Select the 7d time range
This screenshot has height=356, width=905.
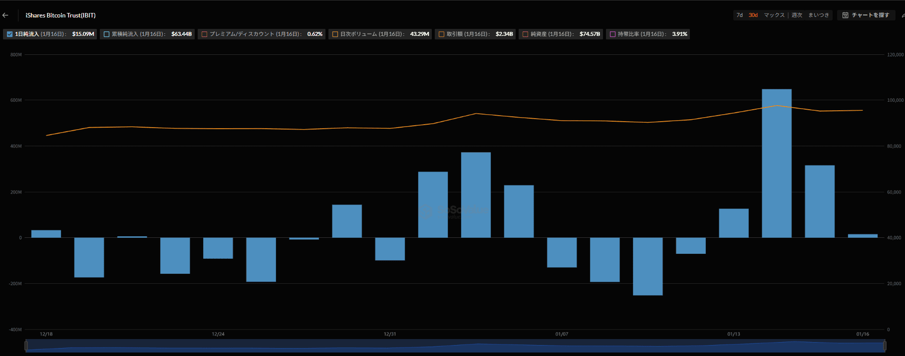[x=739, y=15]
